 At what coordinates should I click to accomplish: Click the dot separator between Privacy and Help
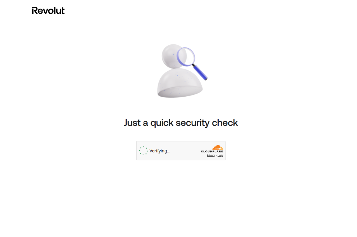pos(216,155)
